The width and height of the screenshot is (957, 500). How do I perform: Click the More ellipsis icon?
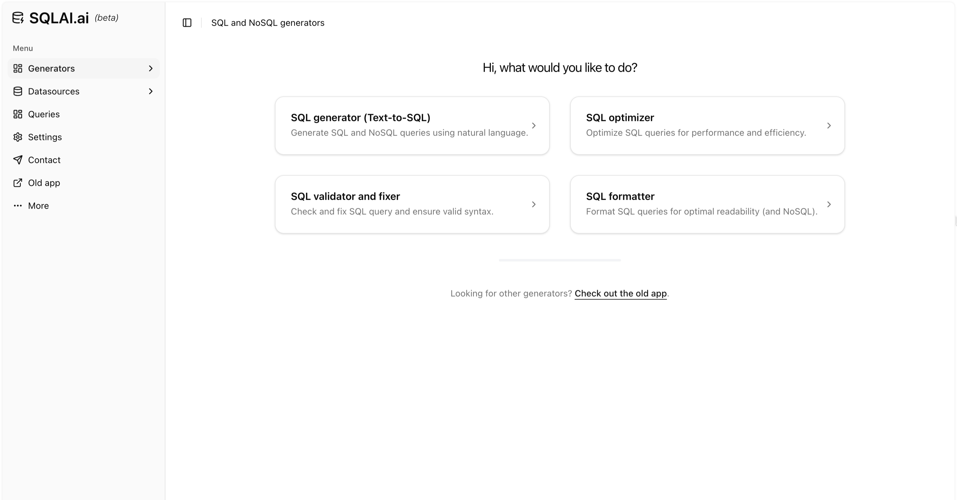pos(18,206)
